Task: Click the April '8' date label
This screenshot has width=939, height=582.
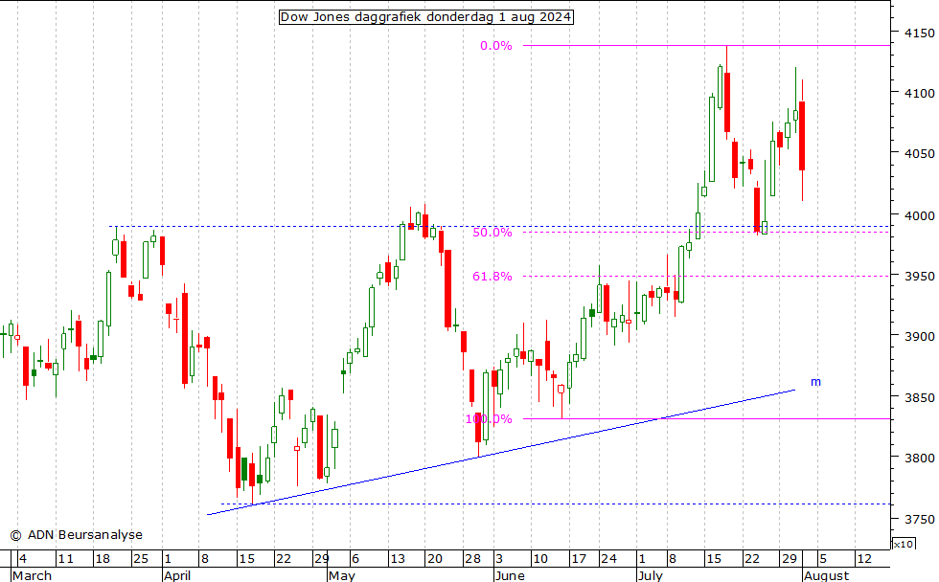Action: pos(205,559)
